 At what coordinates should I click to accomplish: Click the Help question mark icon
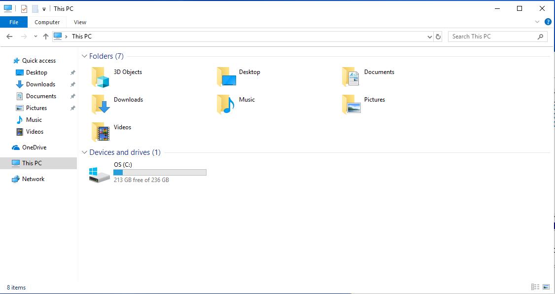pyautogui.click(x=548, y=22)
